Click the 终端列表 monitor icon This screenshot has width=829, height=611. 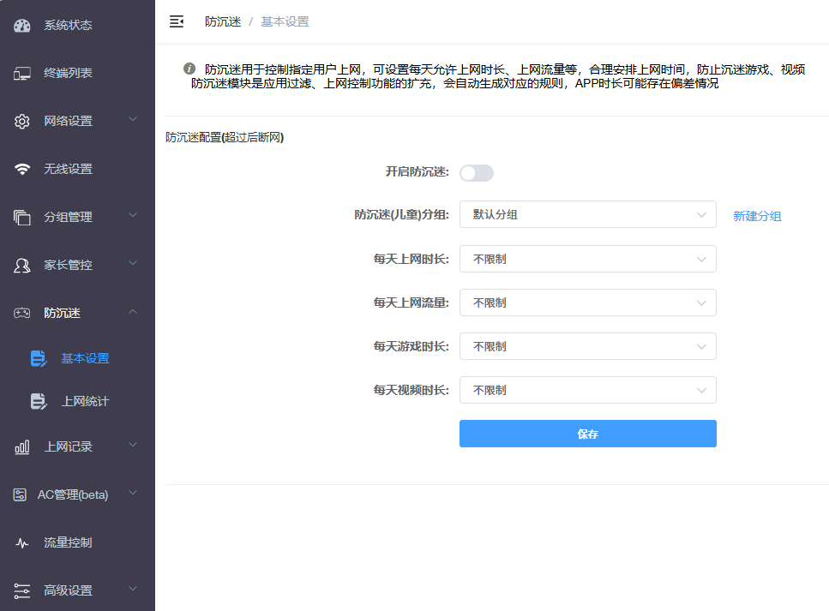coord(22,73)
